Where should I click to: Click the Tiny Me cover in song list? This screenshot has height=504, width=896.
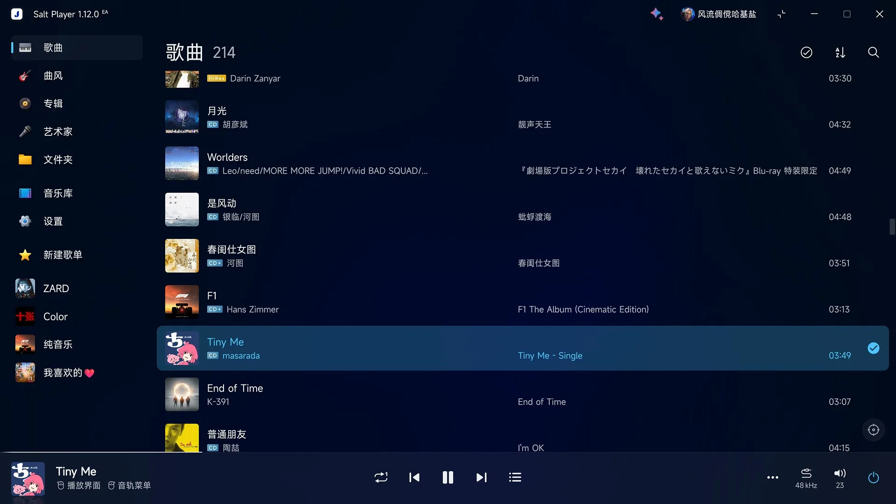(x=182, y=348)
